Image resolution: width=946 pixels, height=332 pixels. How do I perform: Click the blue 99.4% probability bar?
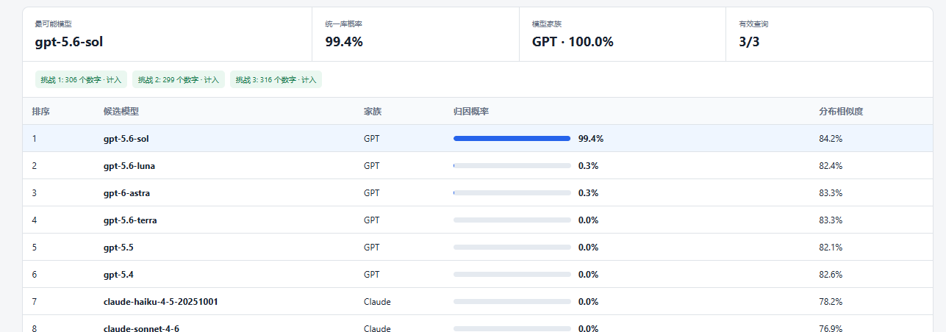click(512, 138)
